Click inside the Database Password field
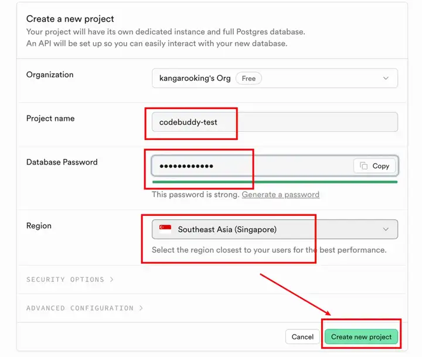The width and height of the screenshot is (422, 357). pos(252,166)
